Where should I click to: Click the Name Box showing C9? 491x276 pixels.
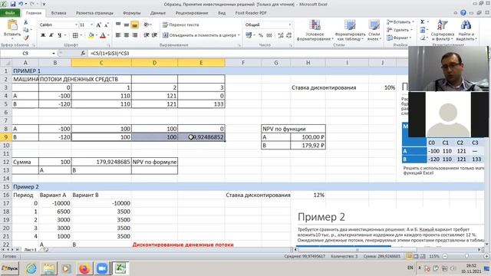25,54
